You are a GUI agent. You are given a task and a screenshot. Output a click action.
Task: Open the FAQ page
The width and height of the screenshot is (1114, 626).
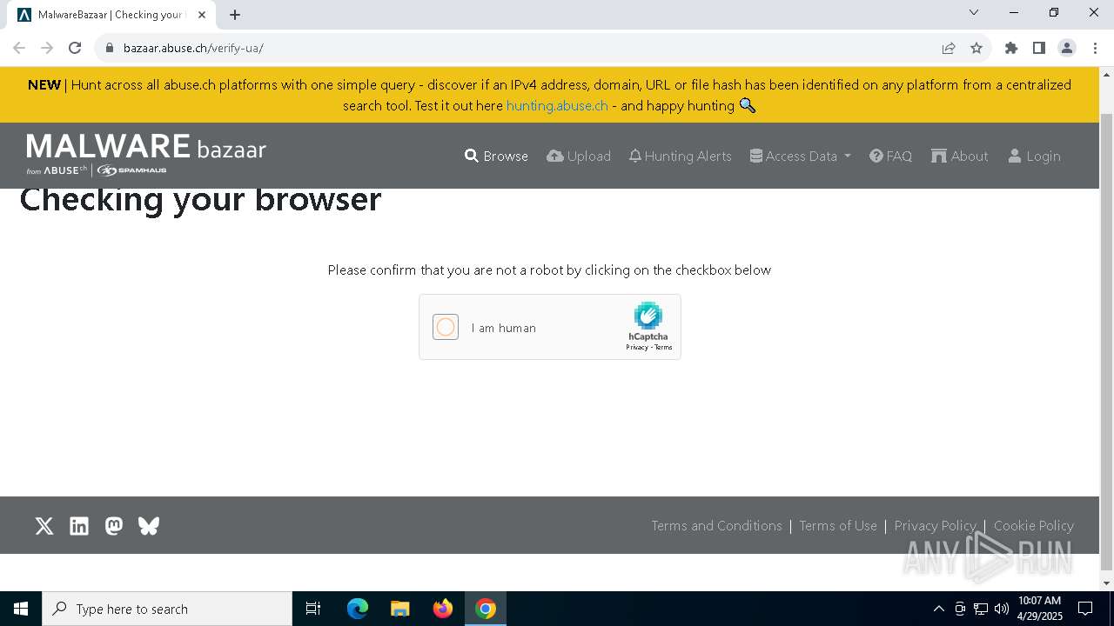point(890,156)
